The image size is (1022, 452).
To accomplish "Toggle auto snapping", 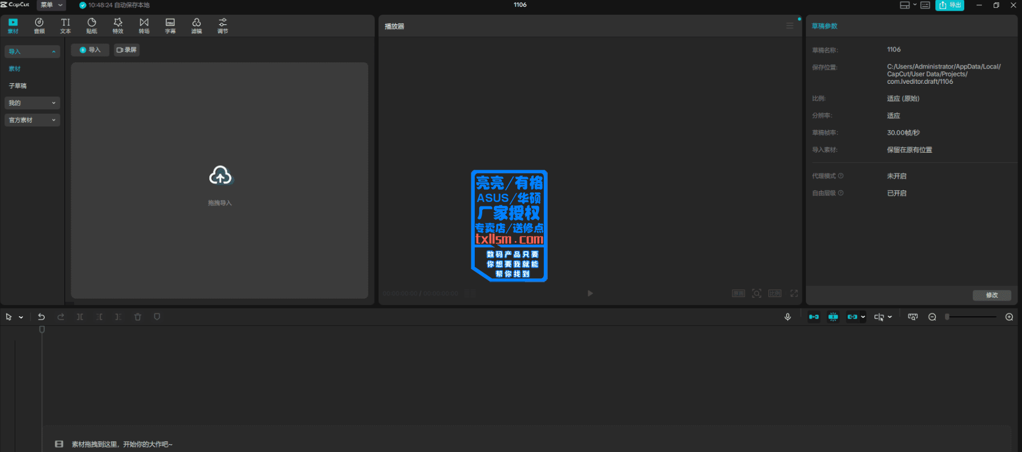I will [833, 317].
